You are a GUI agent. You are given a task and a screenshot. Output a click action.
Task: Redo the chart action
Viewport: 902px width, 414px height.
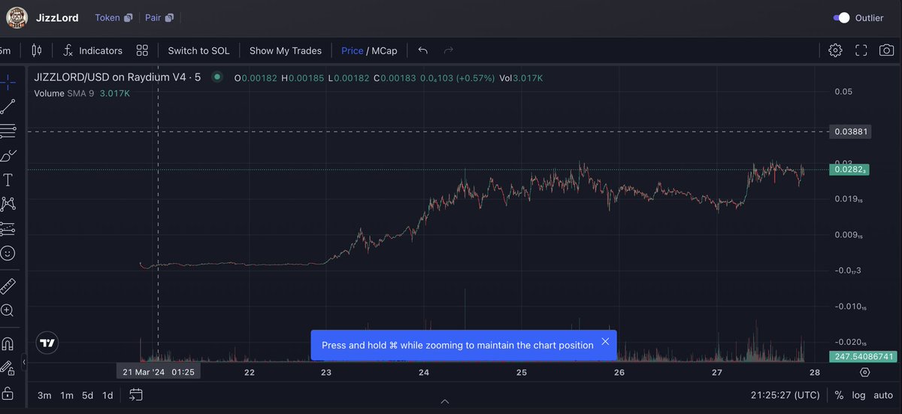449,50
